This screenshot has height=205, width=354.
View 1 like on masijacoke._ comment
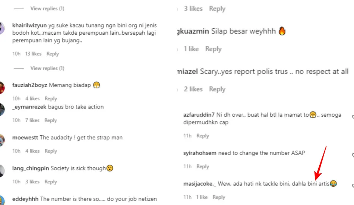click(x=202, y=197)
